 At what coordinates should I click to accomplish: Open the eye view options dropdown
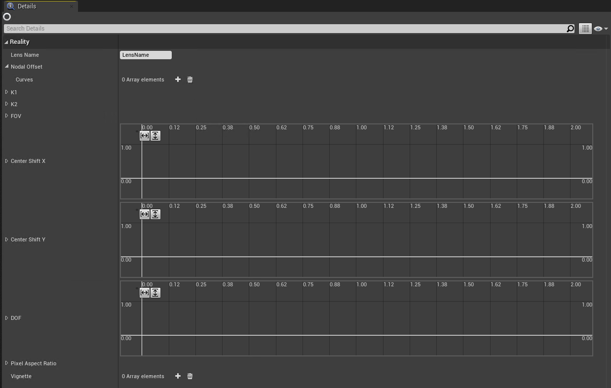coord(600,29)
